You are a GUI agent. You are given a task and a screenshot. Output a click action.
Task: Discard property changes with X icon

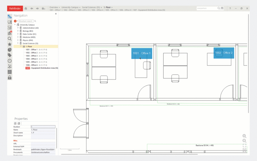pyautogui.click(x=19, y=123)
